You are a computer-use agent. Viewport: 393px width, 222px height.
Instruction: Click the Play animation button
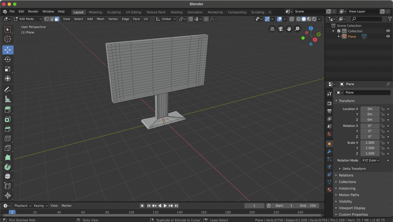tap(165, 206)
